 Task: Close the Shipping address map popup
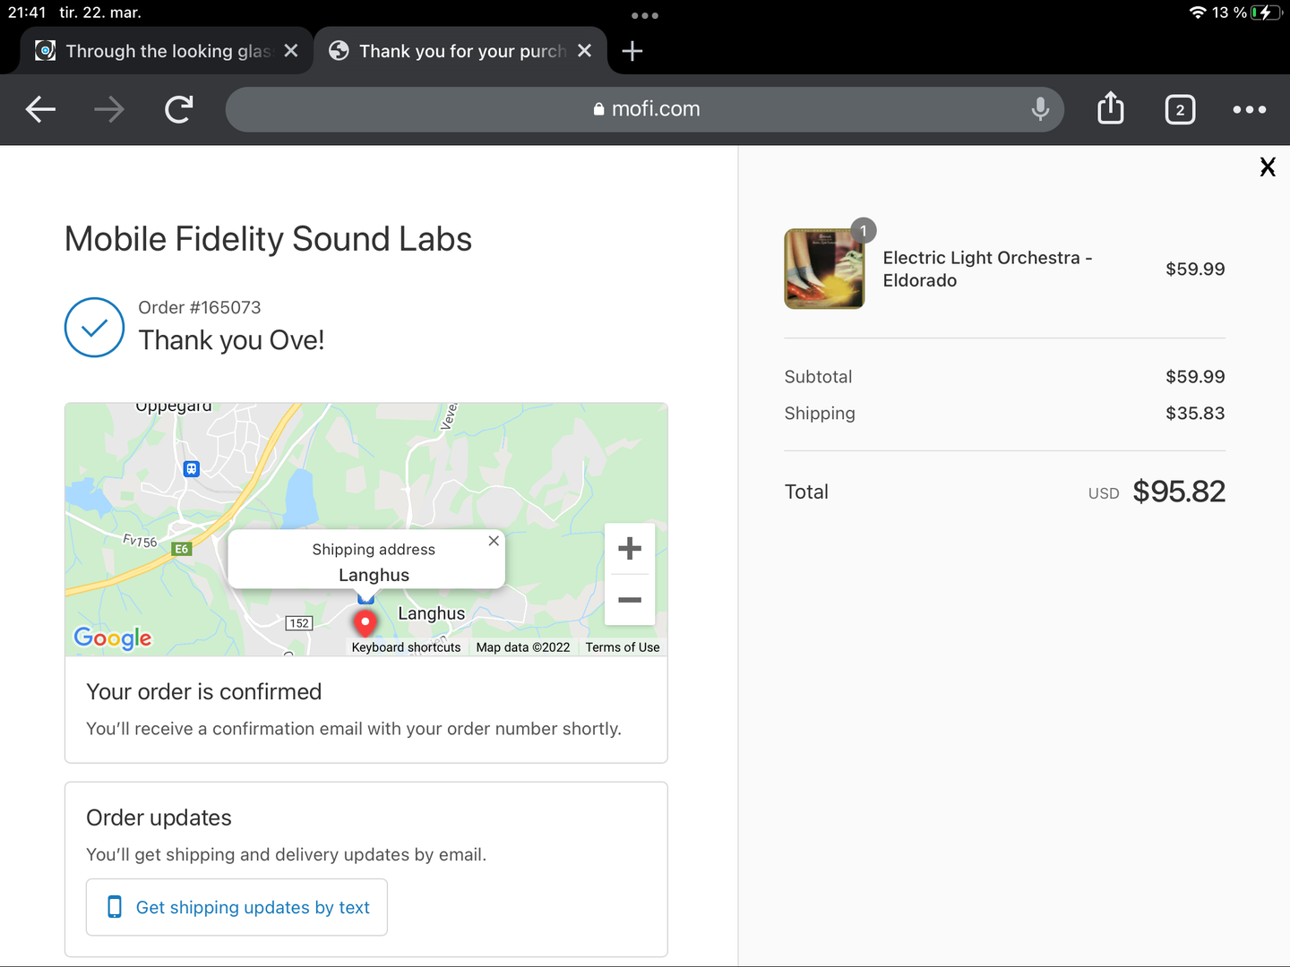coord(494,541)
